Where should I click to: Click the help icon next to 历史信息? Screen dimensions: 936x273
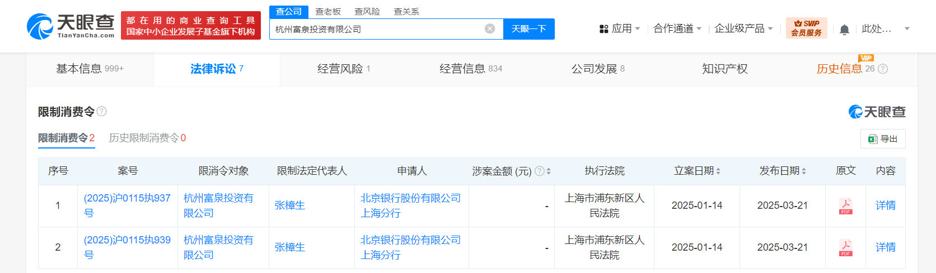883,69
